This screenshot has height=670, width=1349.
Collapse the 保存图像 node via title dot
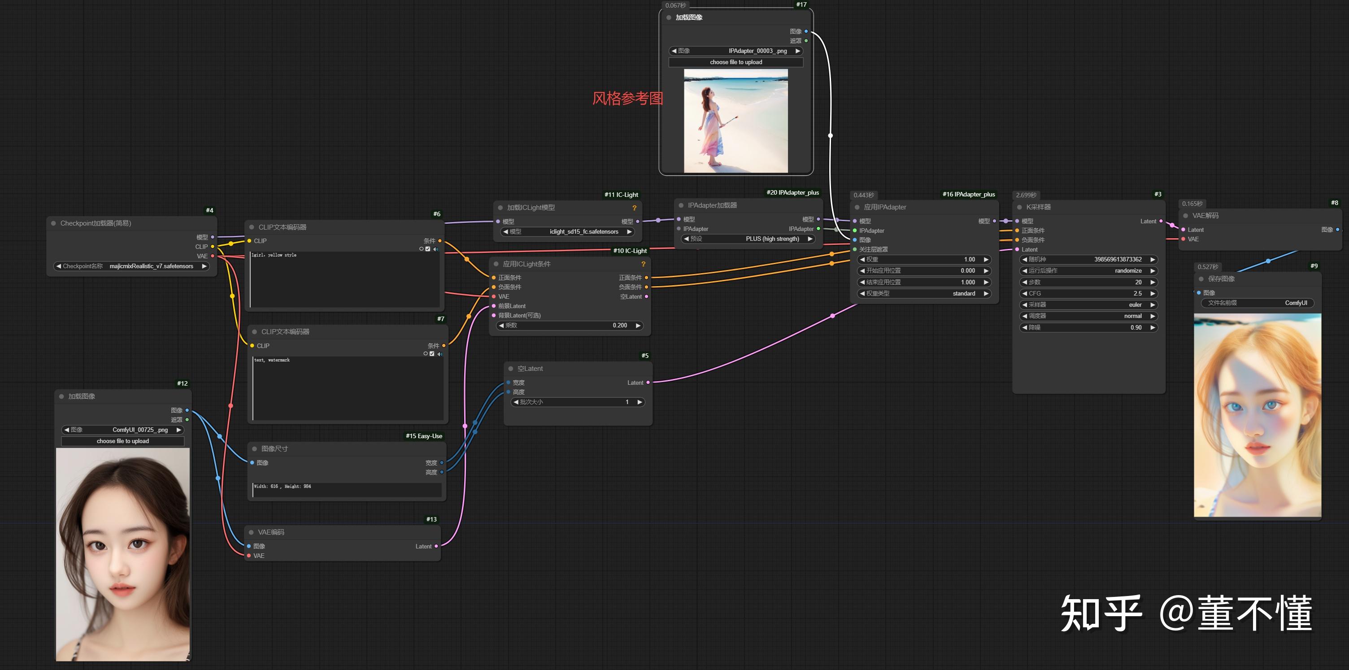(x=1201, y=279)
